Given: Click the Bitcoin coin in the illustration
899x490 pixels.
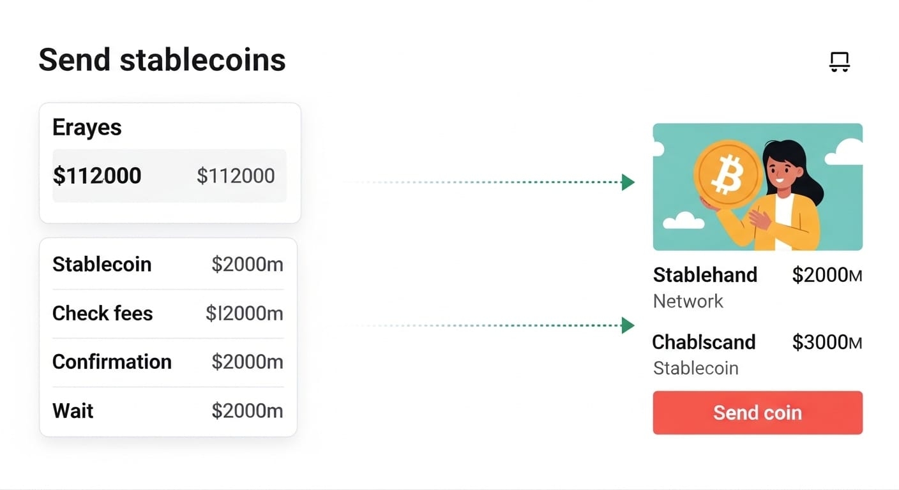Looking at the screenshot, I should [728, 173].
